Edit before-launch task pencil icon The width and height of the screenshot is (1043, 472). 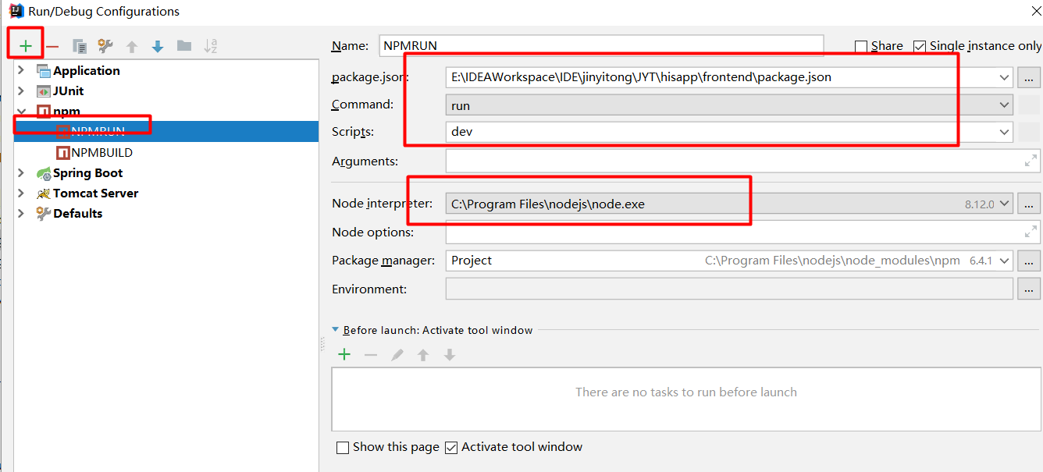pos(397,355)
